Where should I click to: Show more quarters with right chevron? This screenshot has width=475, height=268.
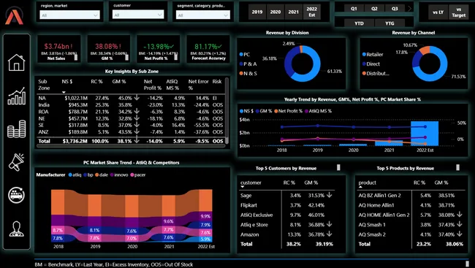point(409,9)
